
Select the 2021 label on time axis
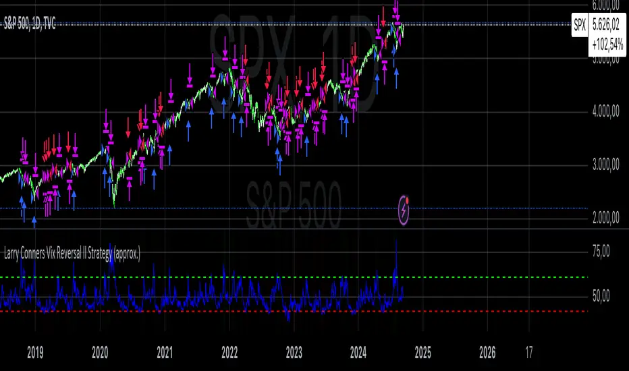click(x=165, y=353)
